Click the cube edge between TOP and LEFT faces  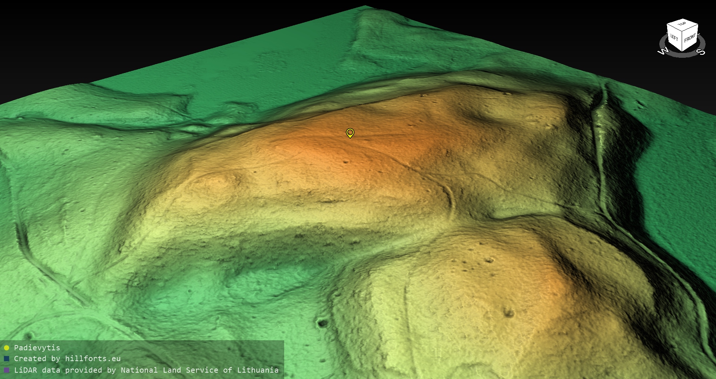point(674,27)
